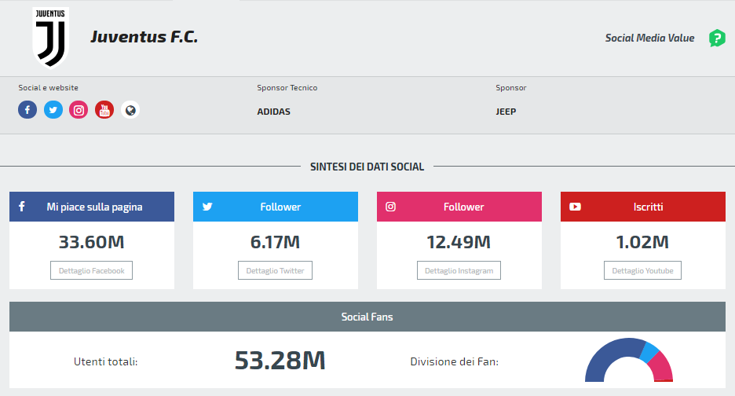The width and height of the screenshot is (735, 396).
Task: Open Juventus YouTube channel icon
Action: click(104, 110)
